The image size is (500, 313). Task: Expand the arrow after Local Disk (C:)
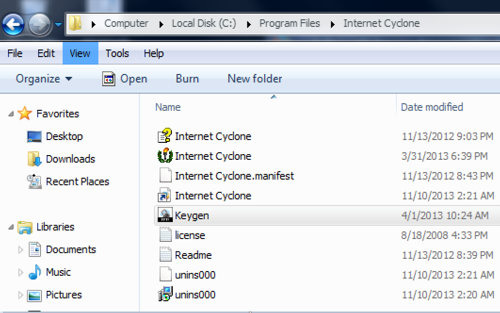249,24
